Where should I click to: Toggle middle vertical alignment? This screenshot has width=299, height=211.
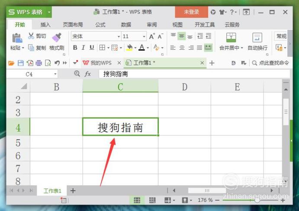point(182,36)
